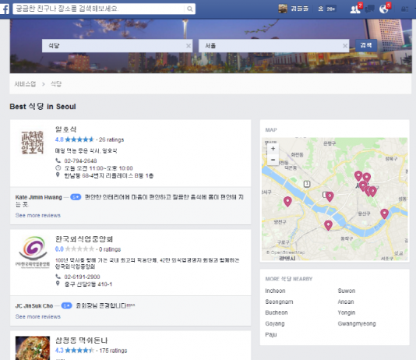Open friend requests icon with badge
The width and height of the screenshot is (416, 360).
355,9
